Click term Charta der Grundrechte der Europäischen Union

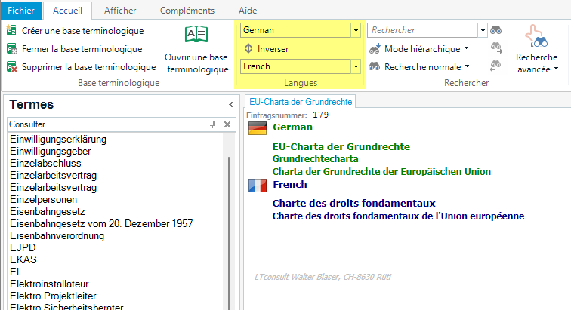click(x=381, y=171)
